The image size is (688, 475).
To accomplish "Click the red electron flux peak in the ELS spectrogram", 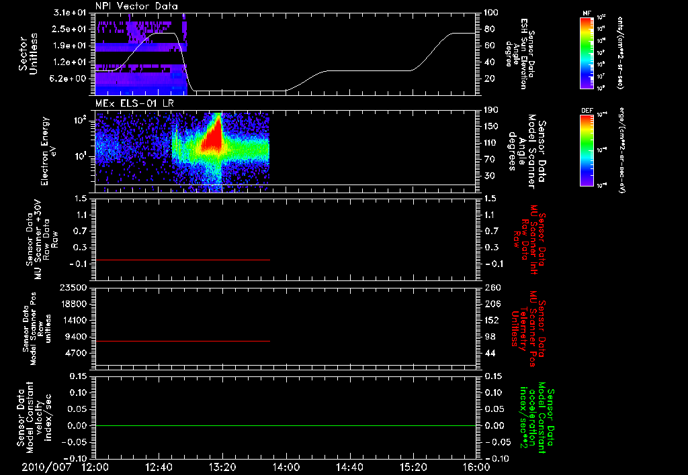I will pos(212,138).
